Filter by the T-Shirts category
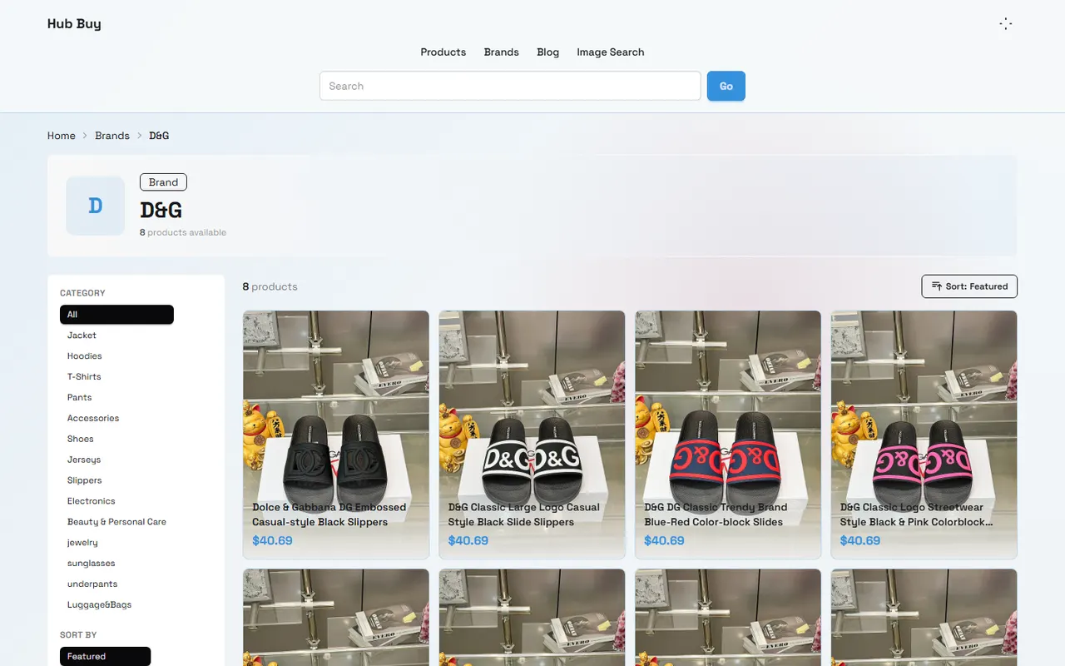The image size is (1065, 666). 84,377
